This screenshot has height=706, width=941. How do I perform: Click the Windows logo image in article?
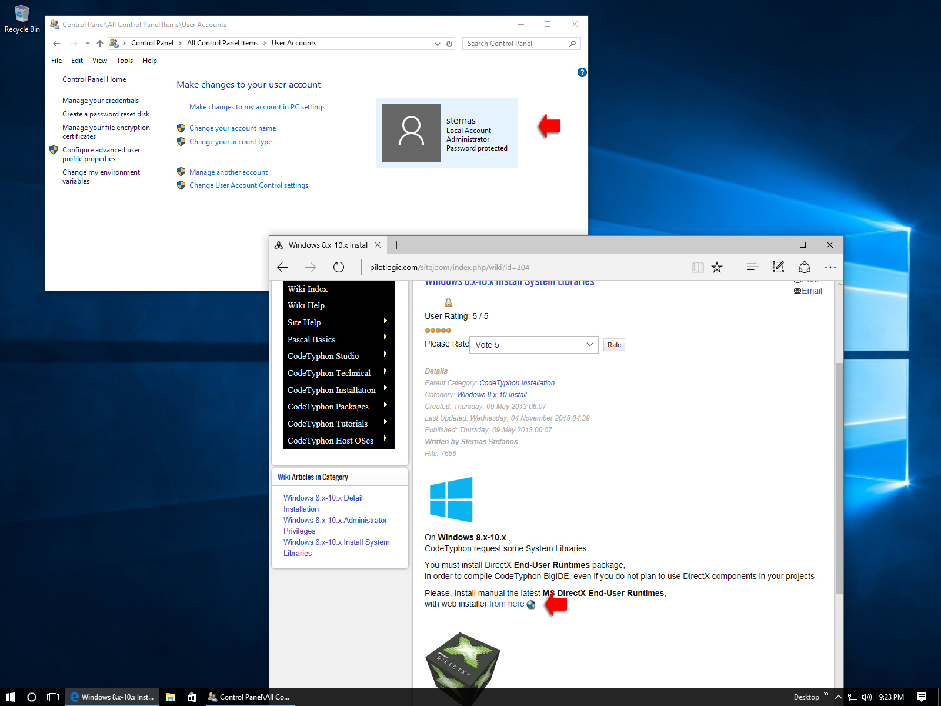pos(451,500)
